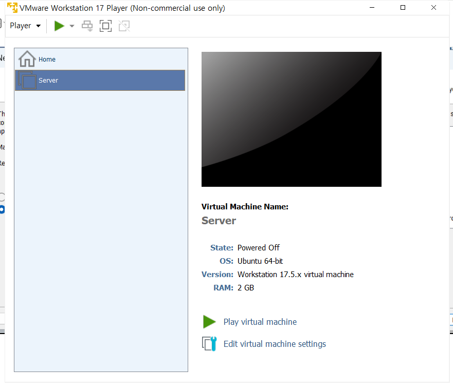Click the 'Powered Off' state text
Image resolution: width=453 pixels, height=390 pixels.
(258, 248)
